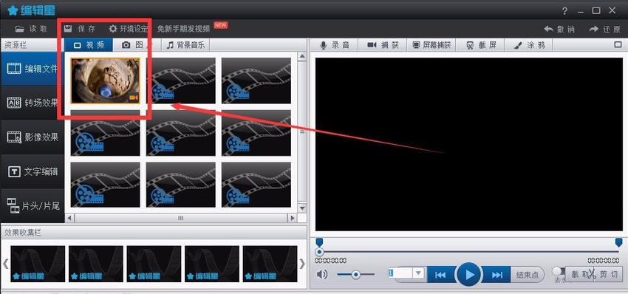This screenshot has width=628, height=294.
Task: Click resource list scroll right arrow
Action: coord(292,219)
